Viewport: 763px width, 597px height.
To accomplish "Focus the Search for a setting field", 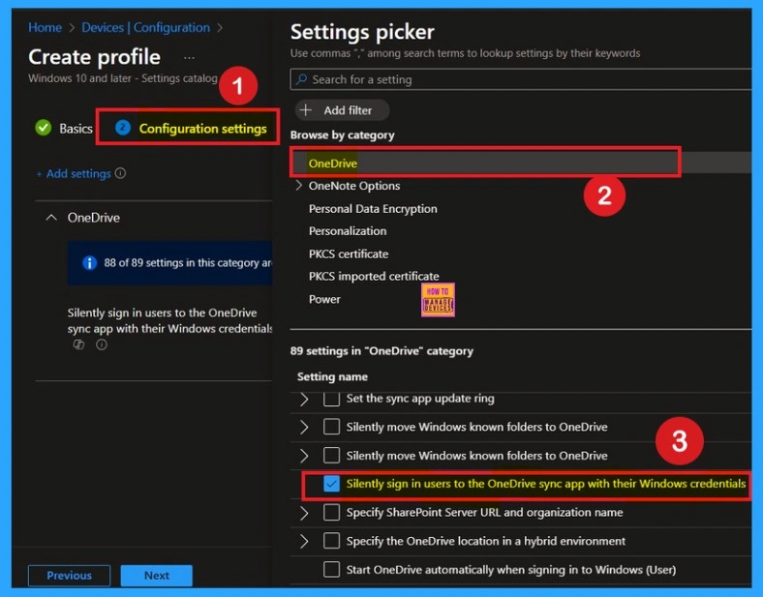I will 521,79.
